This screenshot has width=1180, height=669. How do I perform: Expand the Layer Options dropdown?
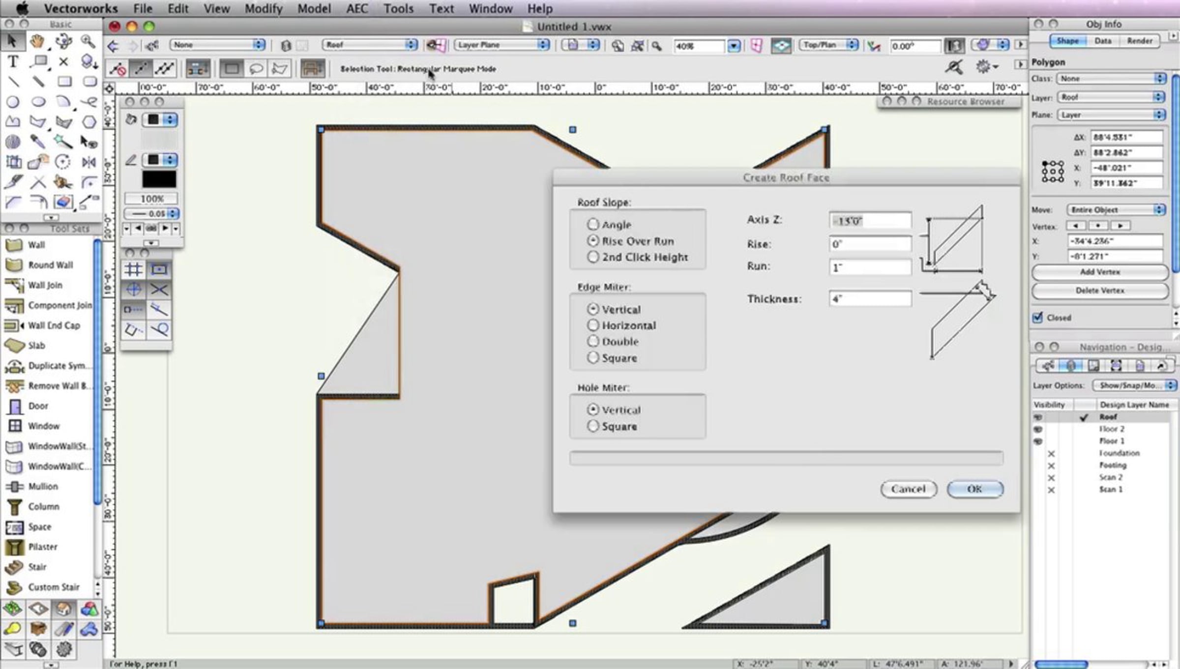(x=1133, y=385)
